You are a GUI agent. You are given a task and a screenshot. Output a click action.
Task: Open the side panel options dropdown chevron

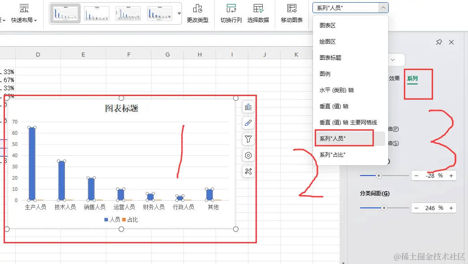(393, 60)
